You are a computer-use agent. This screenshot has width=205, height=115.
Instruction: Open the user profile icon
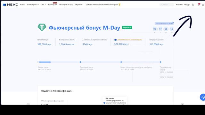[193, 4]
